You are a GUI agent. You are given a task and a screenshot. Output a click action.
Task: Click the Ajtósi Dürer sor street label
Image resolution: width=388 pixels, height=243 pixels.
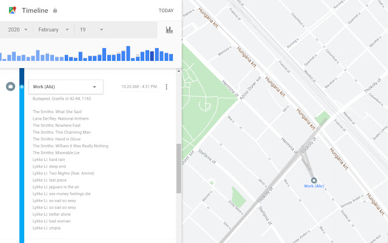(250, 88)
